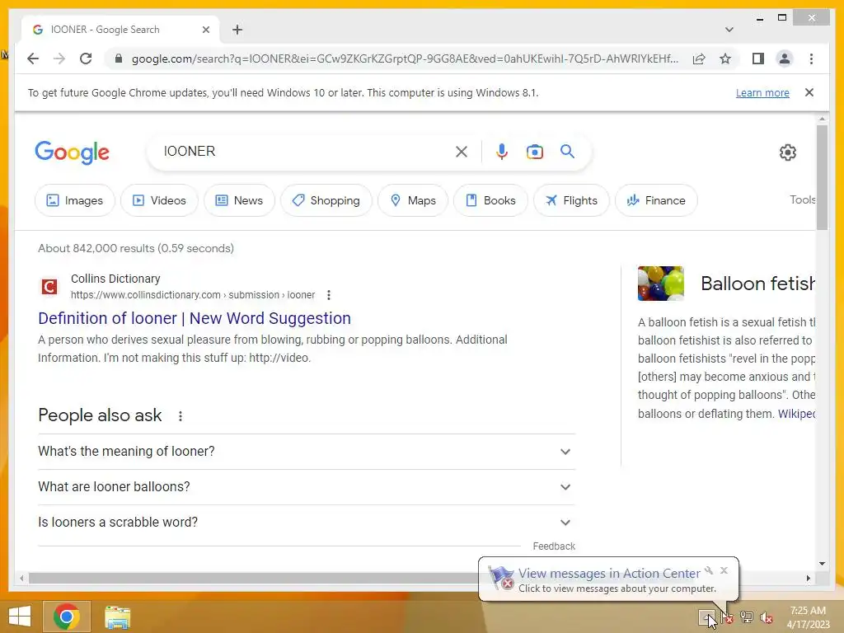844x633 pixels.
Task: Reload the Google search page
Action: pyautogui.click(x=86, y=59)
